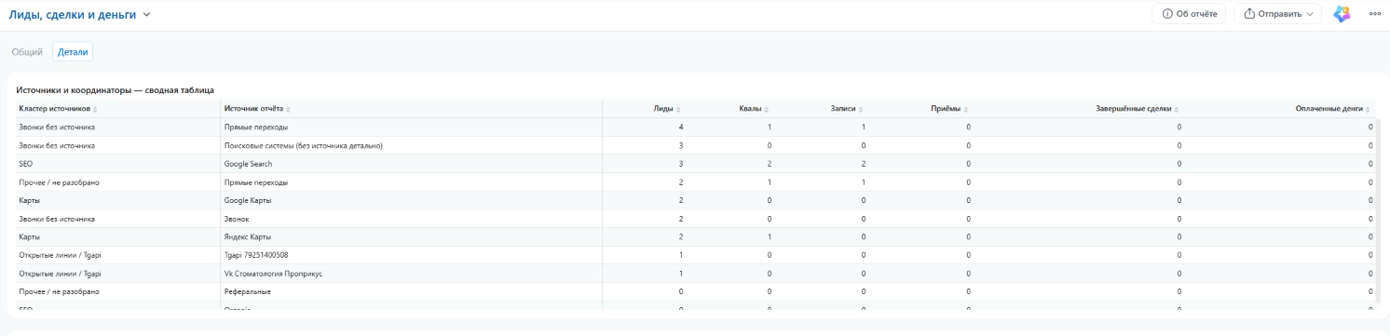Click Квалы value 2 in Google Search row
The height and width of the screenshot is (336, 1390).
click(x=769, y=164)
